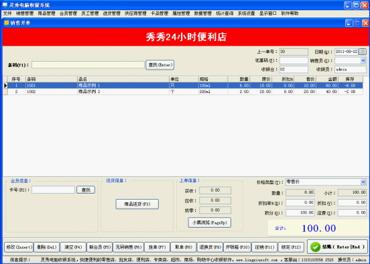
Task: Click the 小票浏览(PageUp) button
Action: coord(210,222)
